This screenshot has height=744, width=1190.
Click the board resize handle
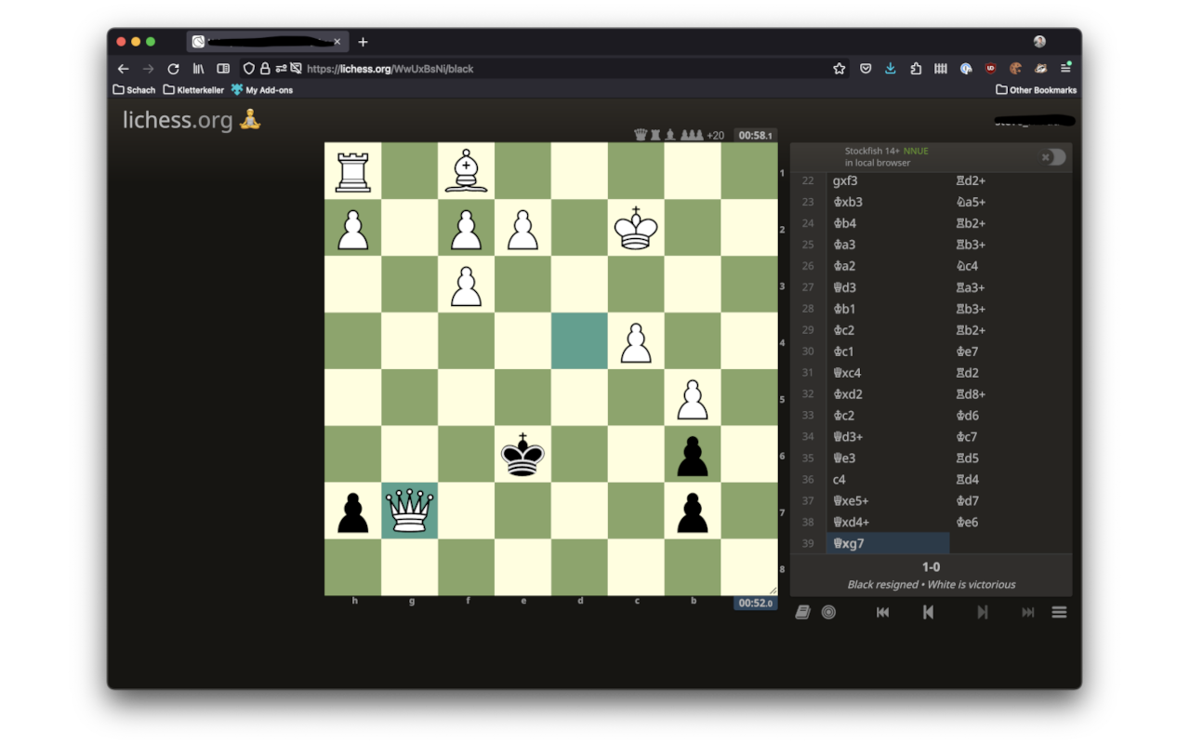pos(772,590)
